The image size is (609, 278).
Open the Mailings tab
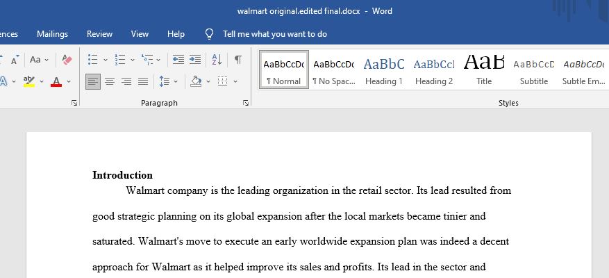53,34
